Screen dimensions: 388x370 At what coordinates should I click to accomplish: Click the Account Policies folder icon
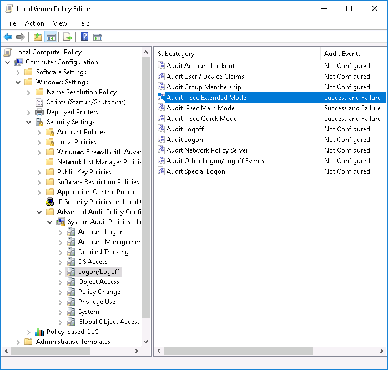(50, 132)
